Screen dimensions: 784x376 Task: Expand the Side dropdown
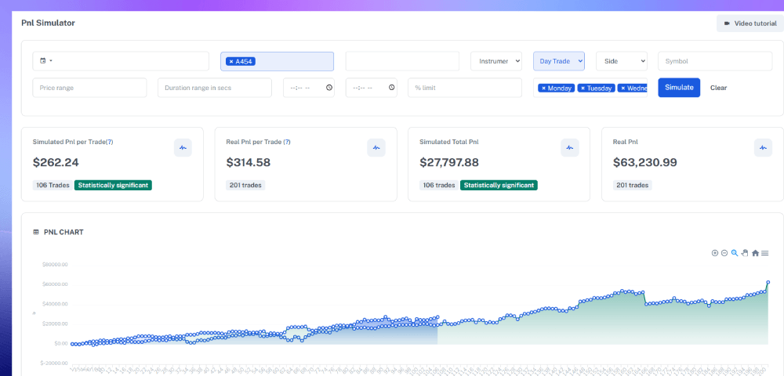click(x=622, y=61)
